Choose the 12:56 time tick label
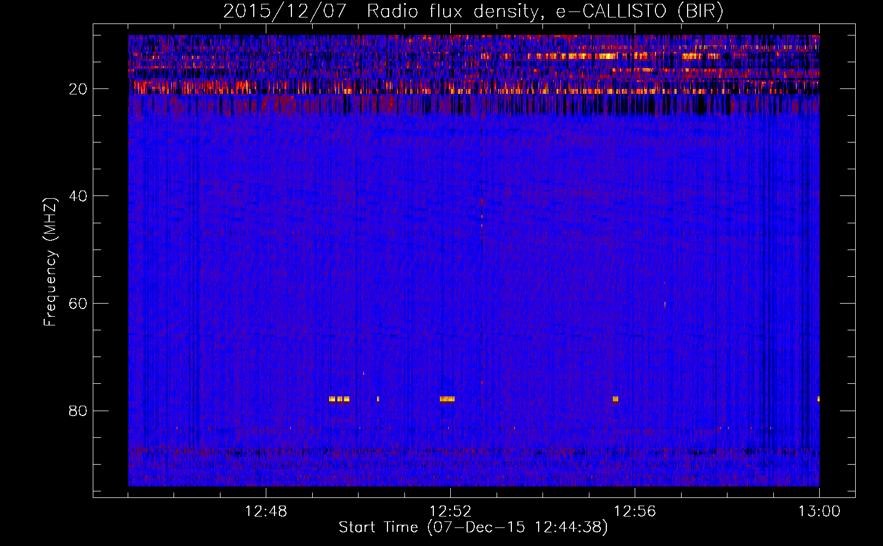This screenshot has width=883, height=546. coord(635,512)
